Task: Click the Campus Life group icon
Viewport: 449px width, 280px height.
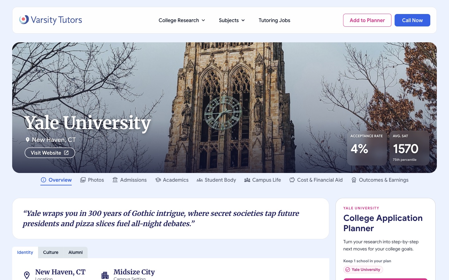Action: click(247, 180)
